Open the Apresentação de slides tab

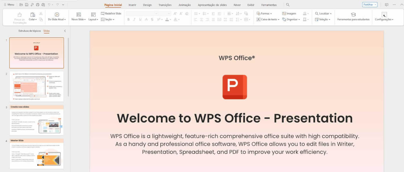click(212, 5)
